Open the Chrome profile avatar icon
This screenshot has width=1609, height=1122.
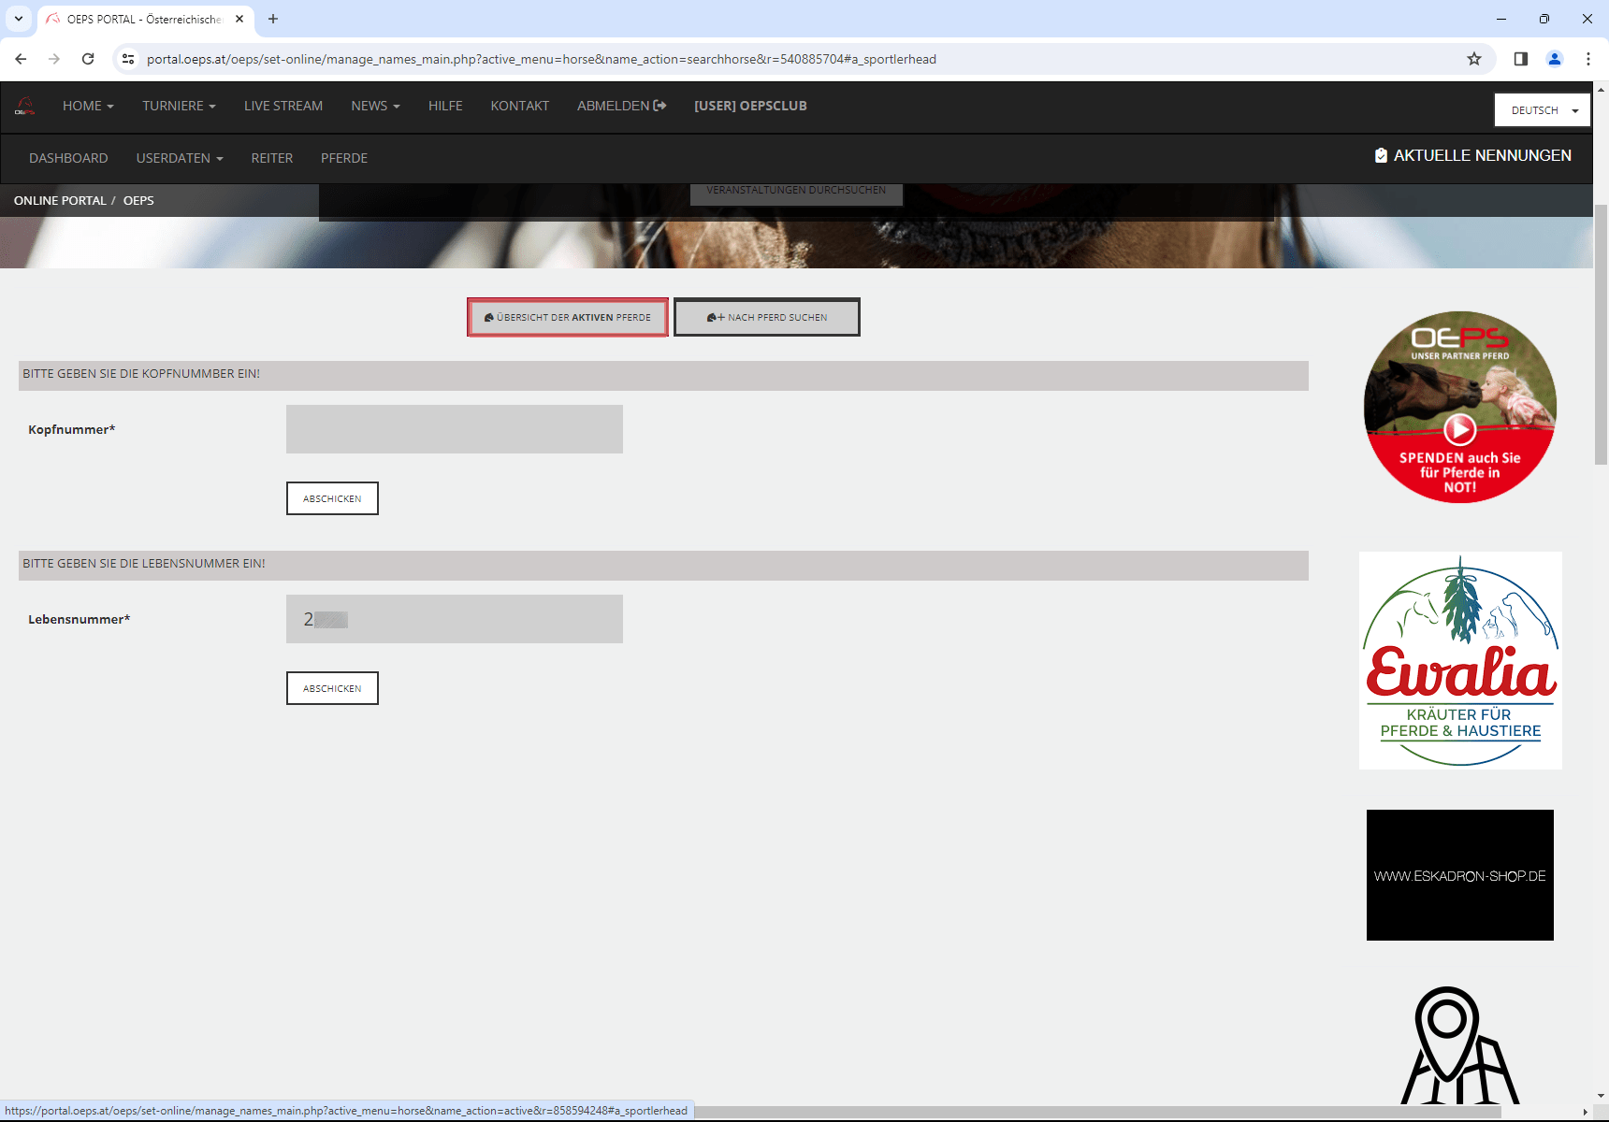tap(1555, 59)
